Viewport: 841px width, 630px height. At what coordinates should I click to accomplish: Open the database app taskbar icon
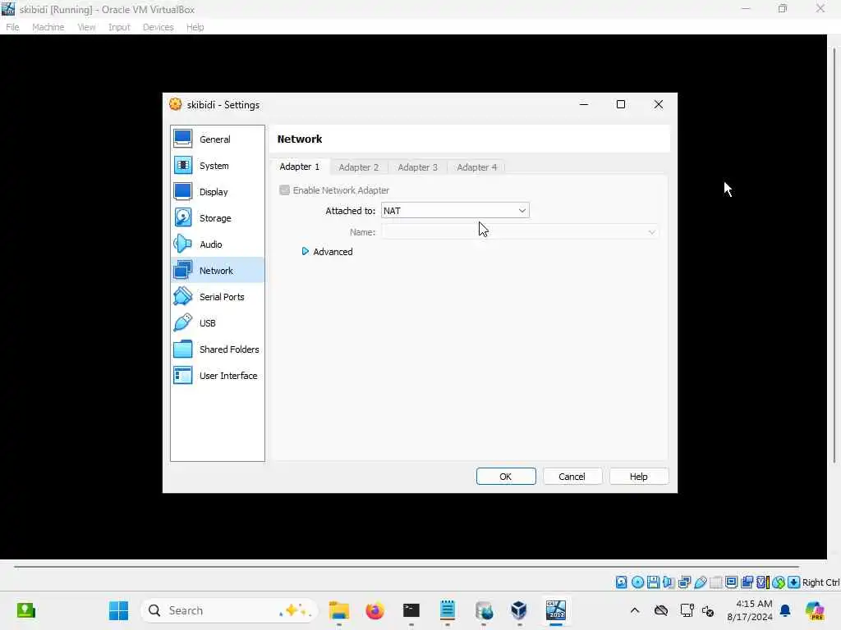tap(483, 610)
